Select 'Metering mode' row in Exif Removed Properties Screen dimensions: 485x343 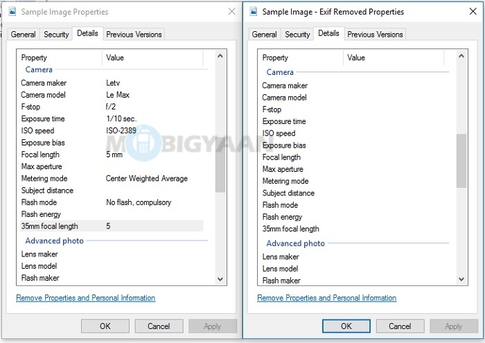click(353, 181)
